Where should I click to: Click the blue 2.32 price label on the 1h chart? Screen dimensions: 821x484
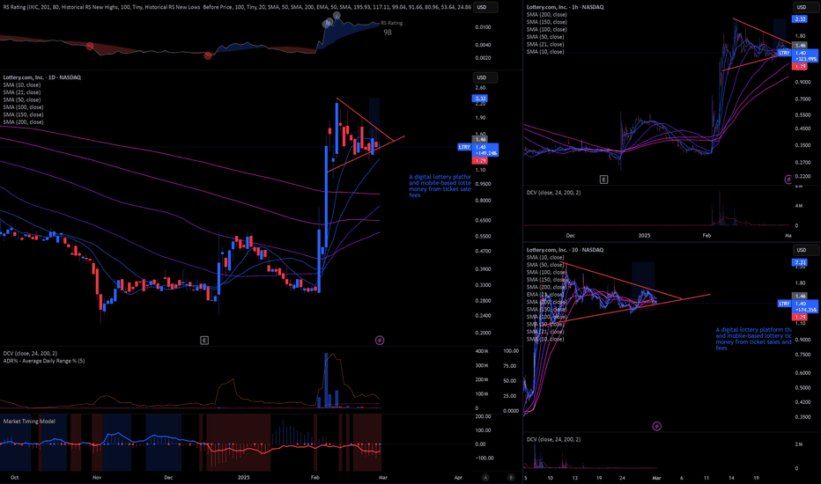pos(800,18)
